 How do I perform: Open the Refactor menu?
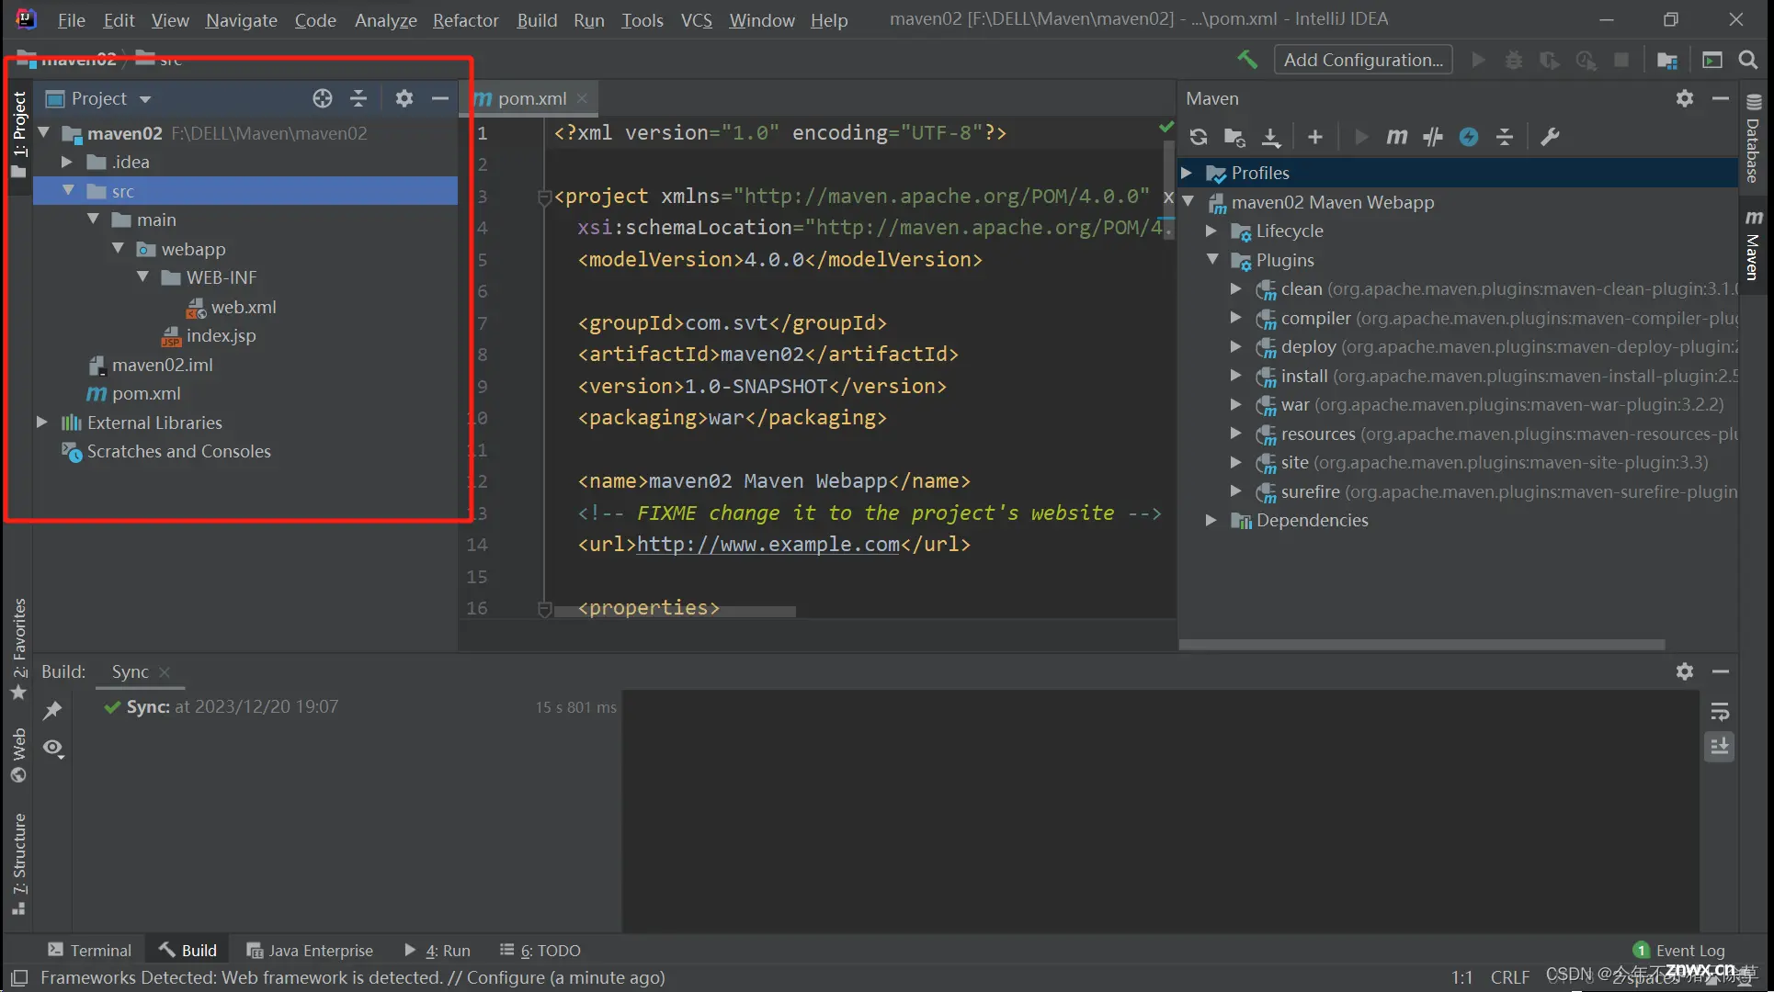(465, 19)
